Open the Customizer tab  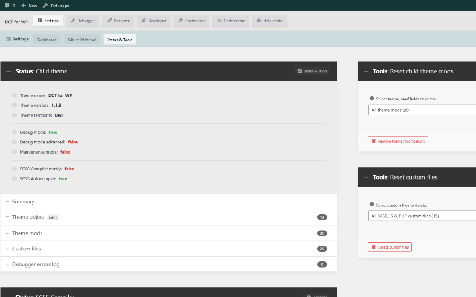point(191,21)
